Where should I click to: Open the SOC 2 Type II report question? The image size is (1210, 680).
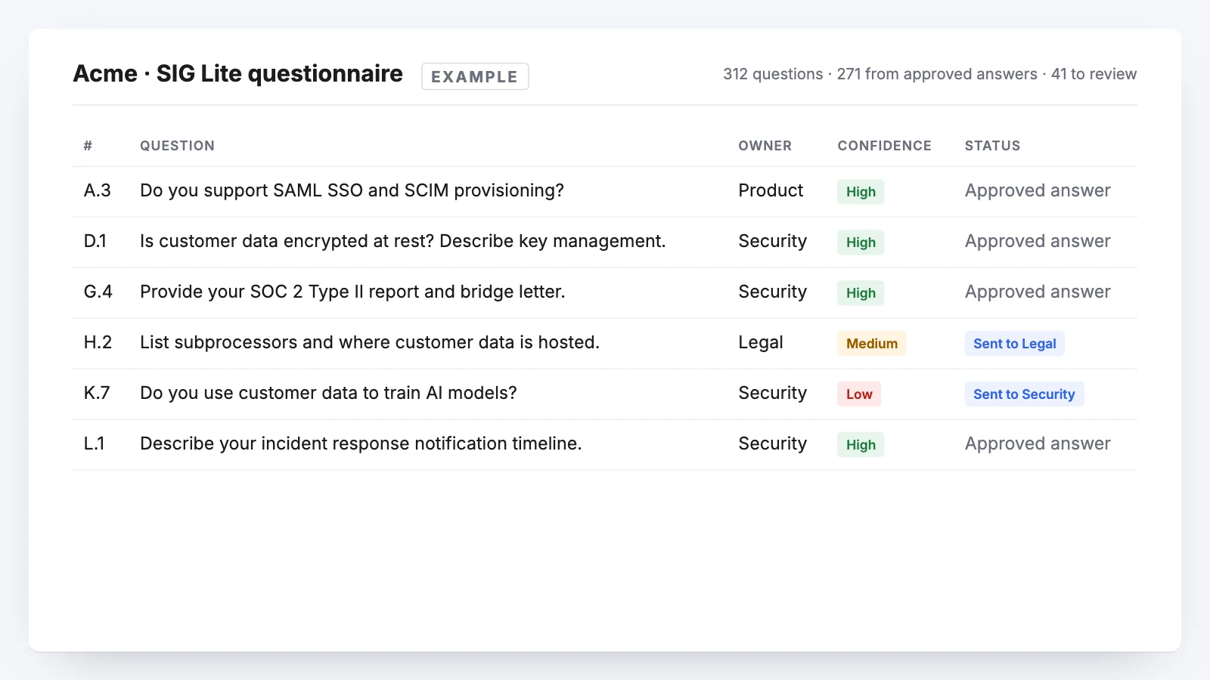(352, 292)
